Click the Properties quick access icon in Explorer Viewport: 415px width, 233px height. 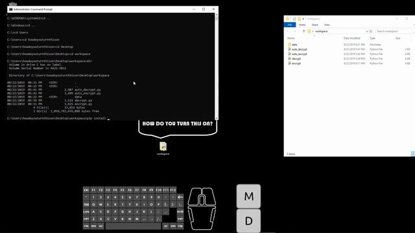pos(294,19)
